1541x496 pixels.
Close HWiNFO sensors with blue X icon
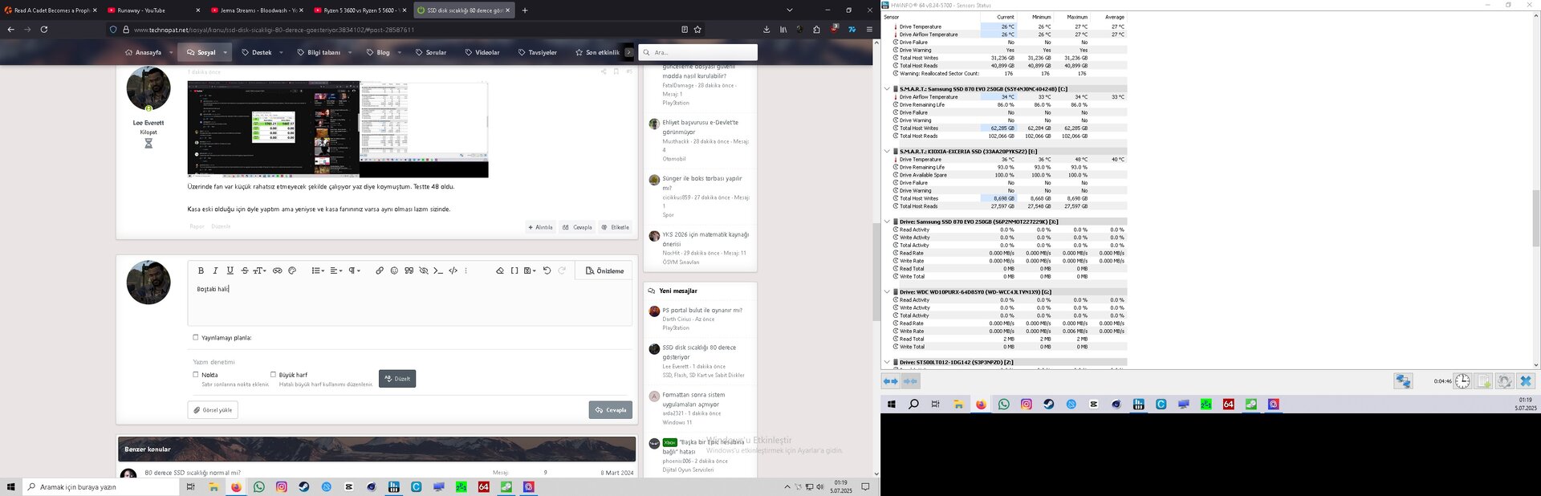pyautogui.click(x=1526, y=381)
